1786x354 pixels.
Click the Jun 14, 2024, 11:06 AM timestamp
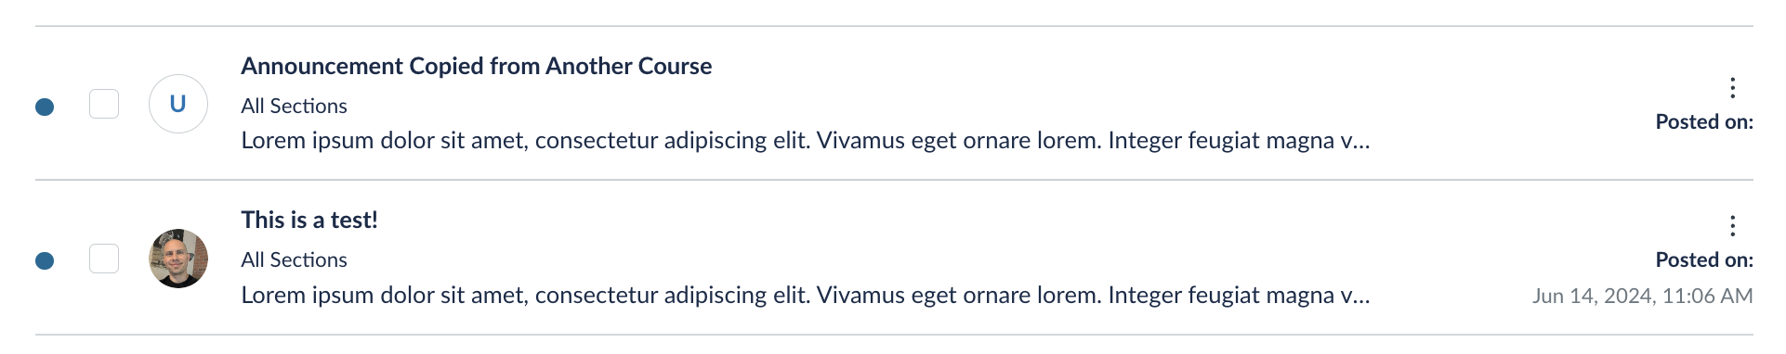[x=1642, y=296]
